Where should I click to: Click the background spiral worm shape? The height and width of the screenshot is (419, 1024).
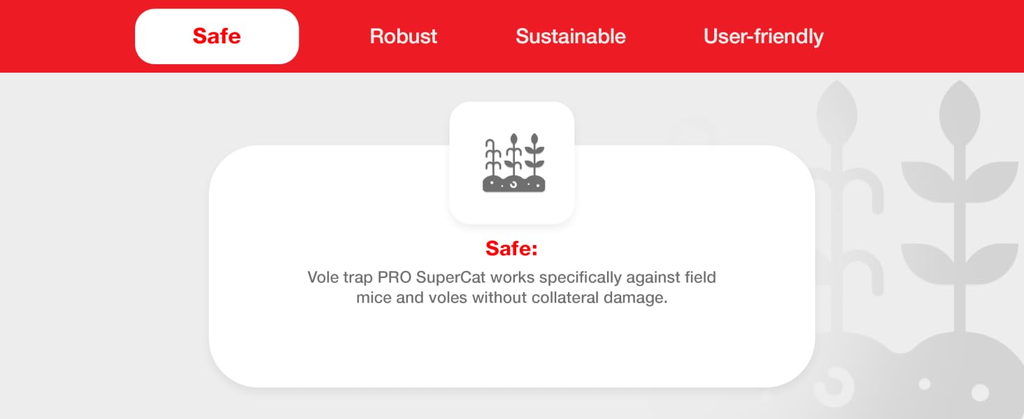(836, 385)
